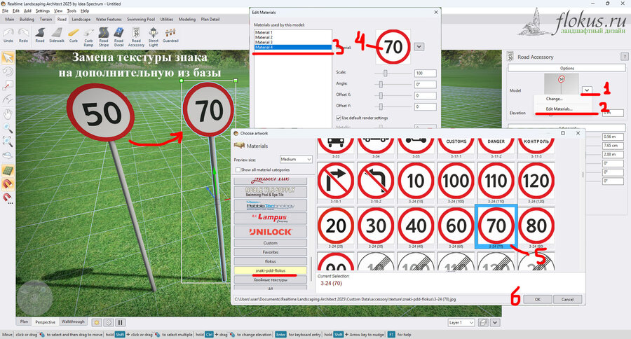Image resolution: width=631 pixels, height=339 pixels.
Task: Click the Undo toolbar icon
Action: click(x=8, y=35)
